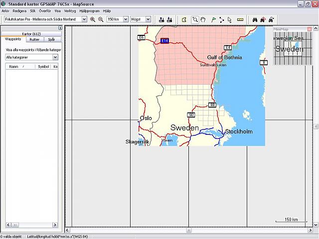Click the Oslo label on map
Image resolution: width=319 pixels, height=239 pixels.
(x=146, y=118)
